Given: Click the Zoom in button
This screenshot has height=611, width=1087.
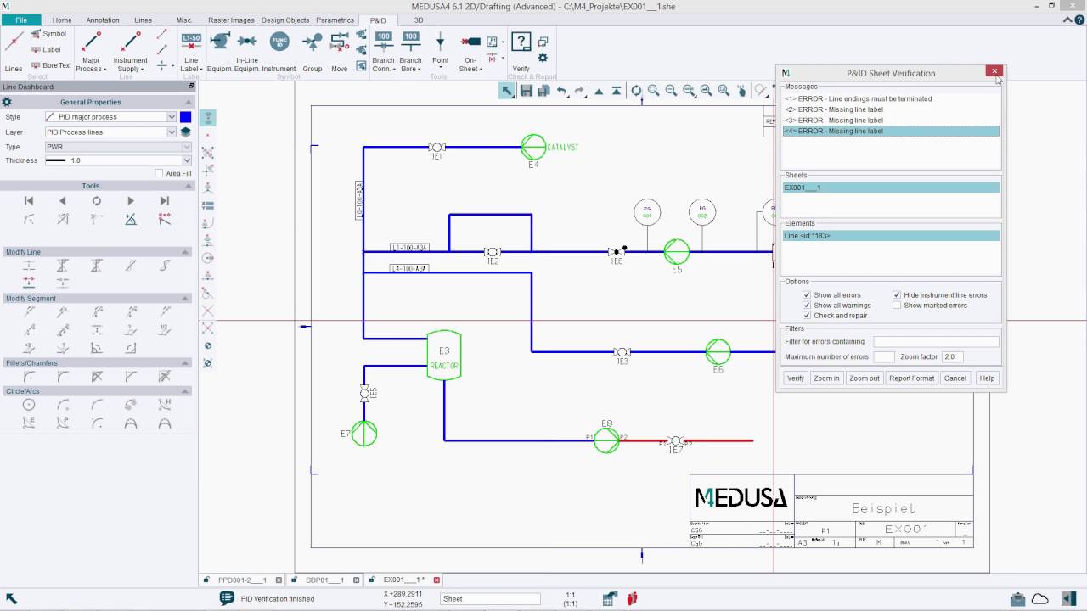Looking at the screenshot, I should pyautogui.click(x=826, y=378).
